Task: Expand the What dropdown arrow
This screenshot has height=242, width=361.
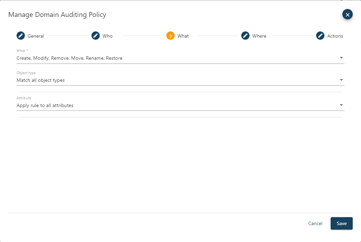Action: coord(341,58)
